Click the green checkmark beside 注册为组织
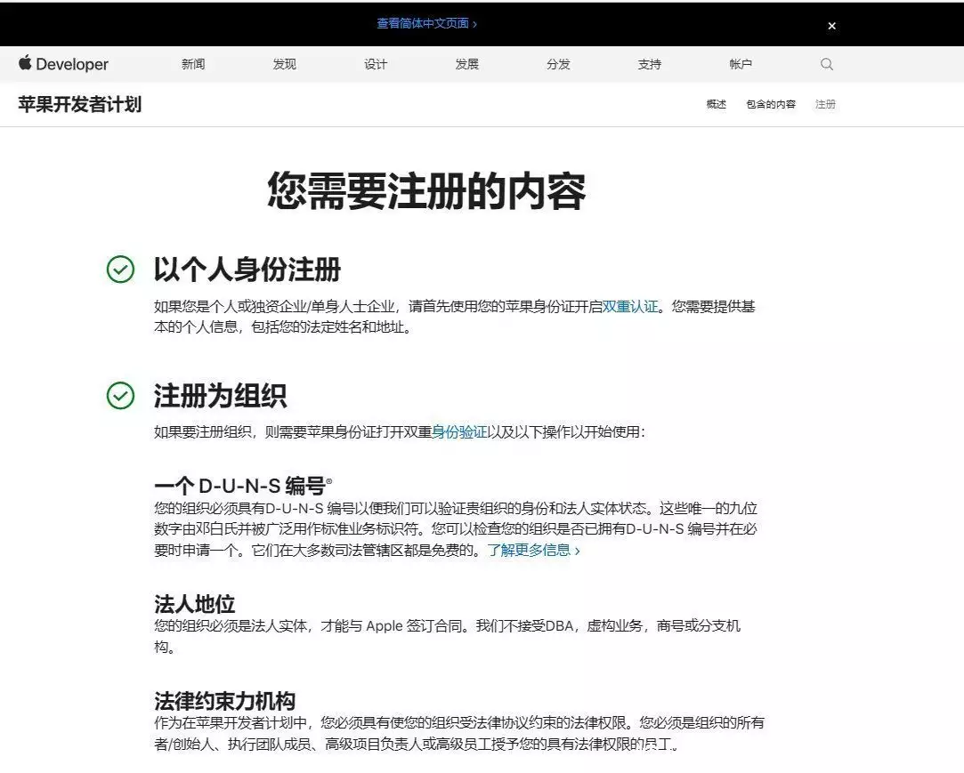Screen dimensions: 964x773 (x=120, y=395)
